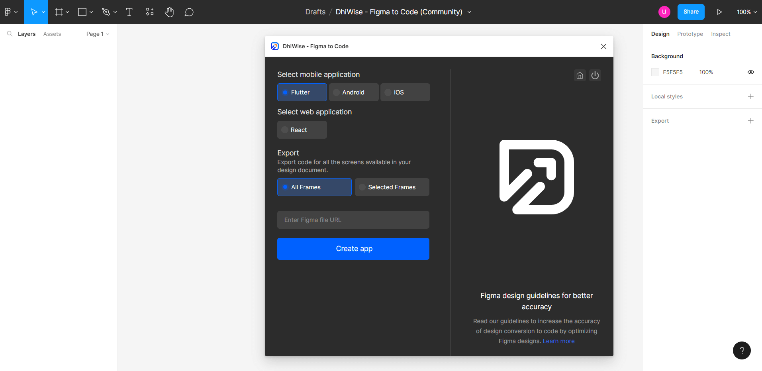762x371 pixels.
Task: Click the Share button
Action: tap(691, 12)
